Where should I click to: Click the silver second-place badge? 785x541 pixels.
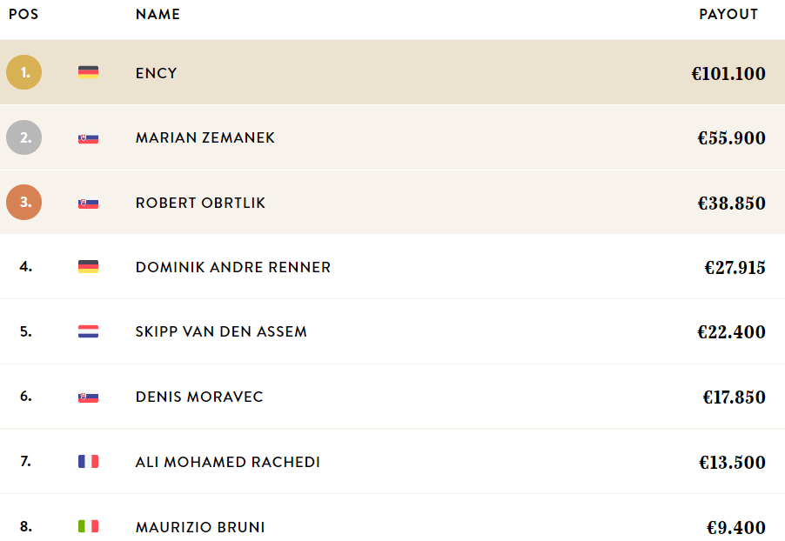coord(24,137)
